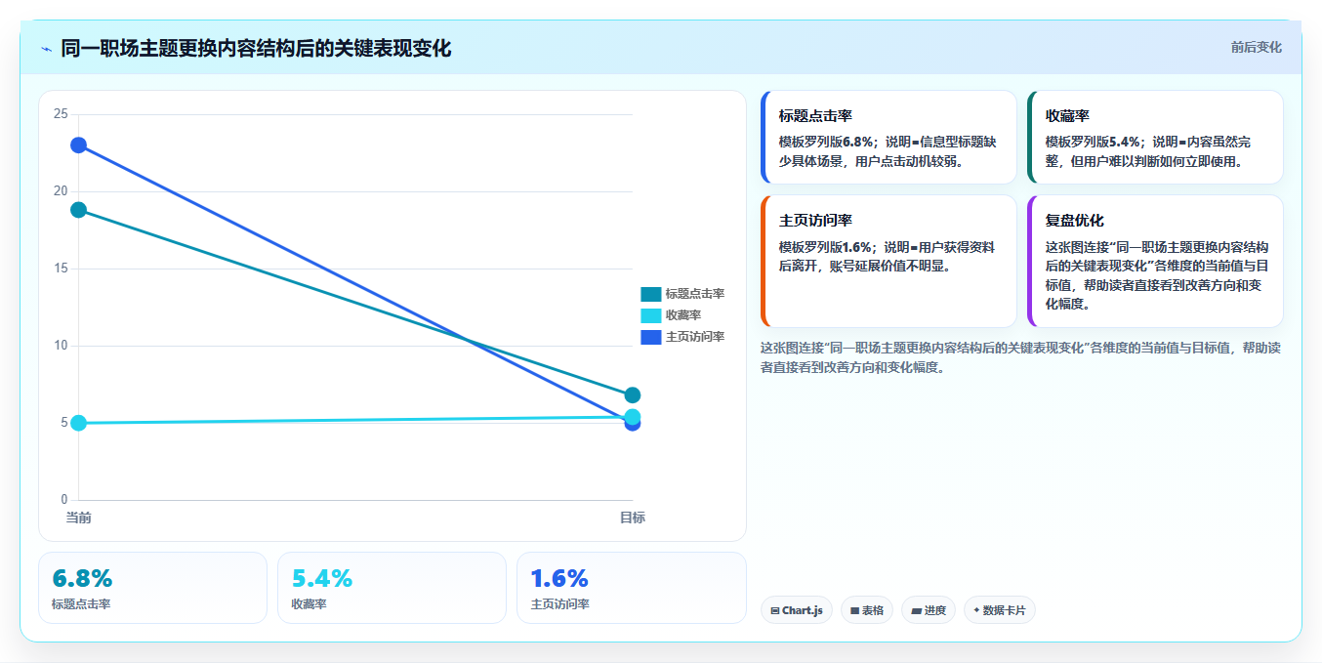Click the 标题点击率 point at 当前

click(x=78, y=210)
